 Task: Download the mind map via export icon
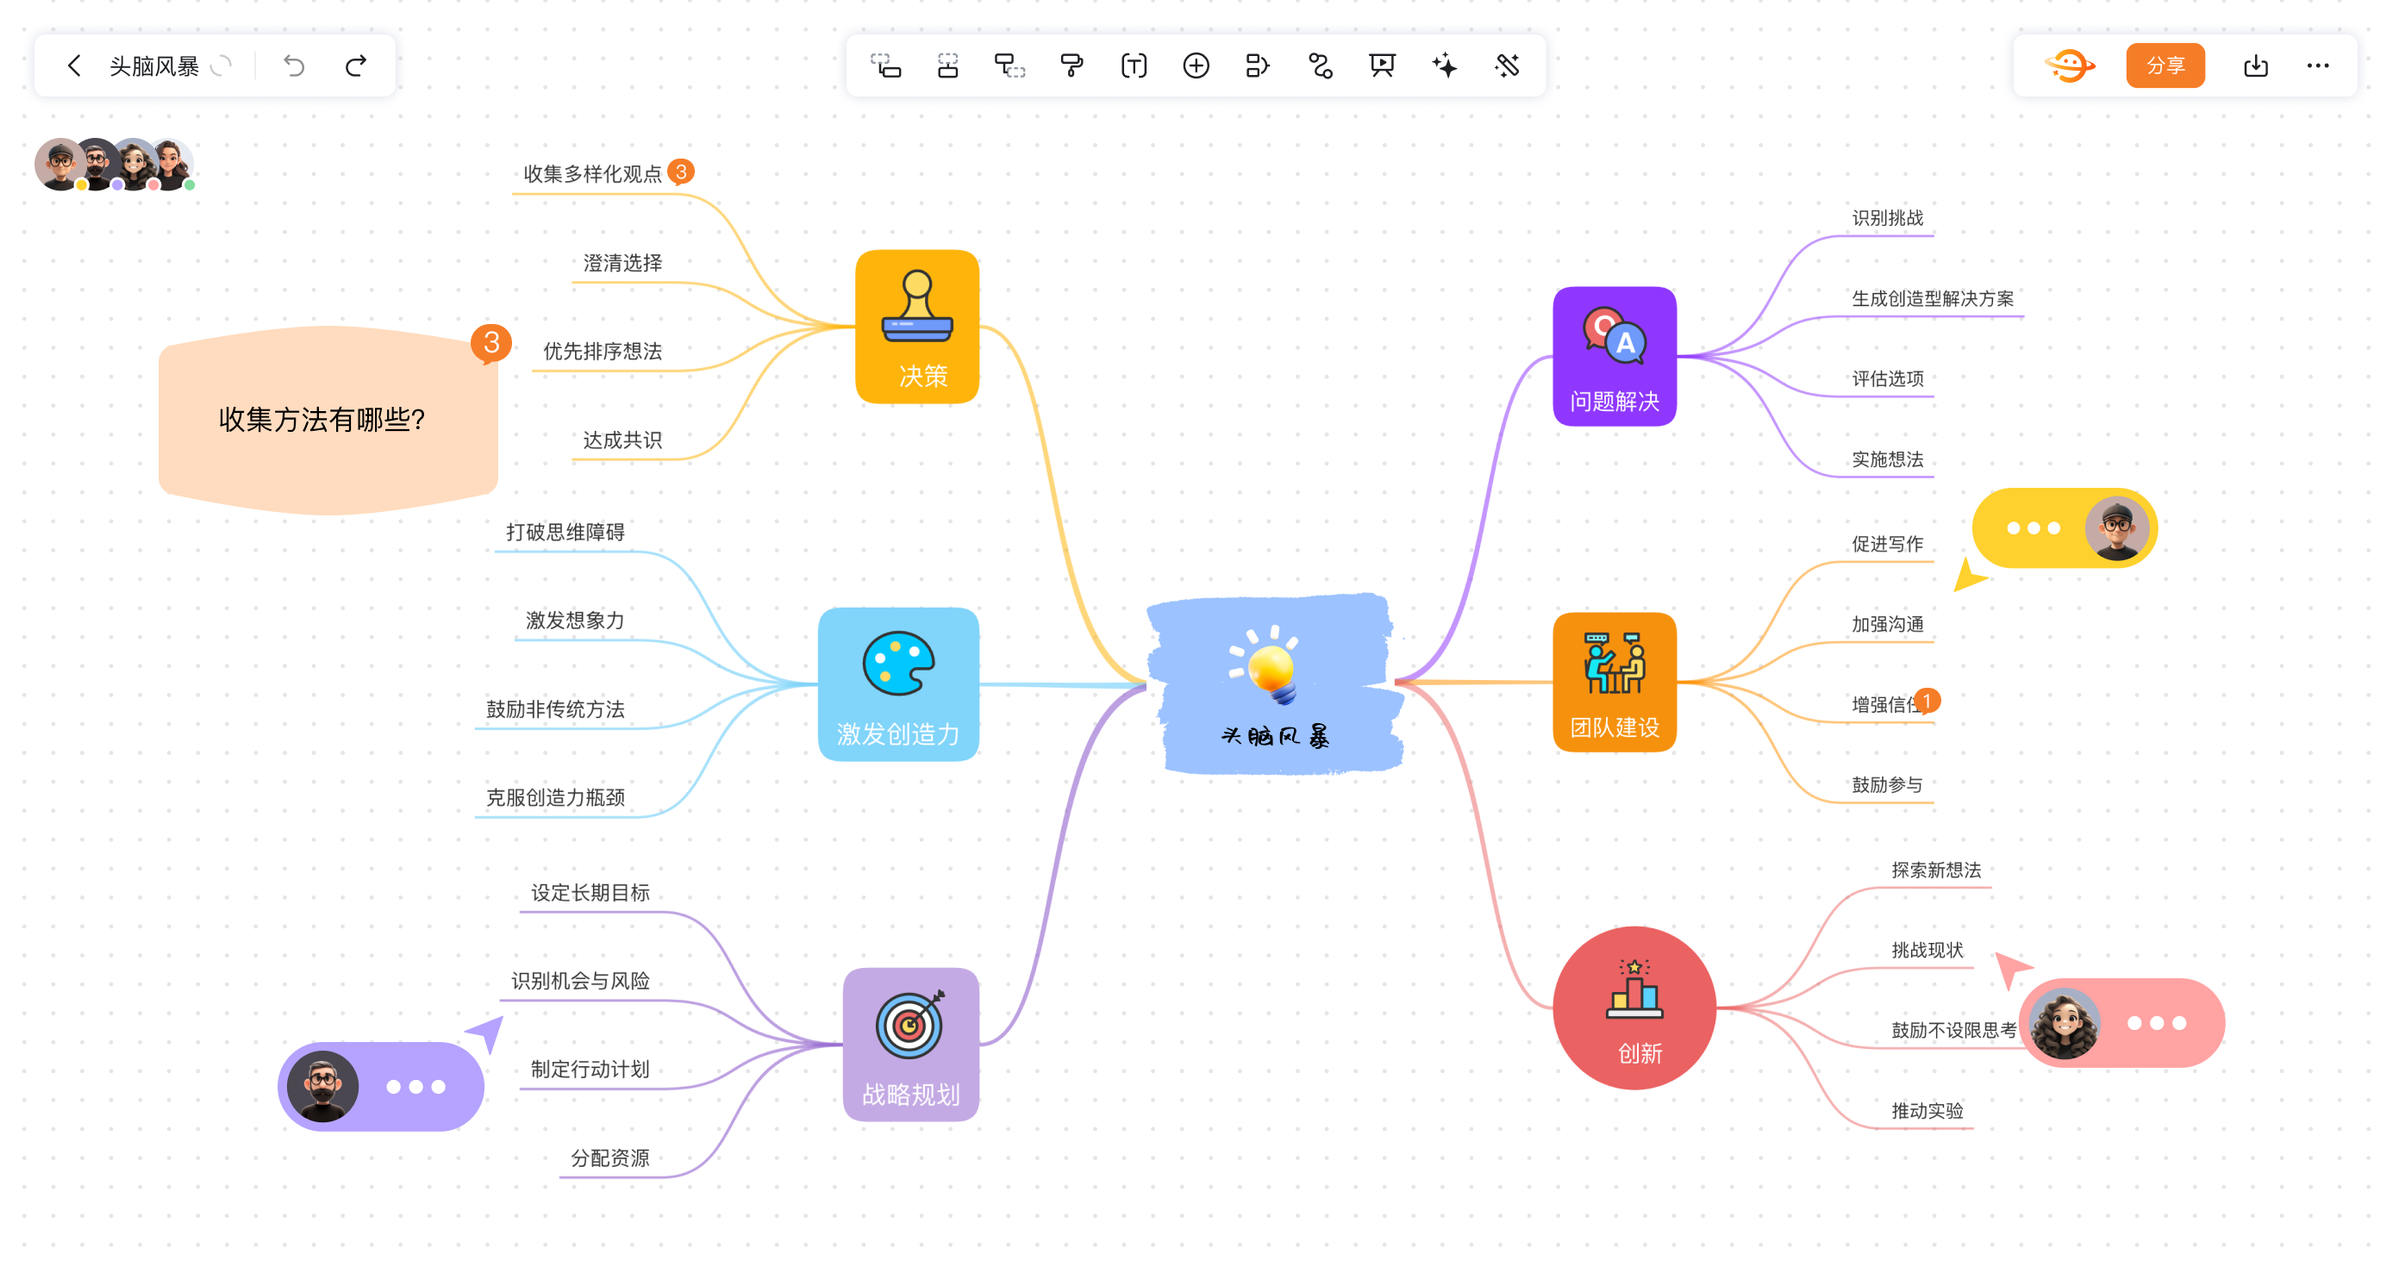2256,66
